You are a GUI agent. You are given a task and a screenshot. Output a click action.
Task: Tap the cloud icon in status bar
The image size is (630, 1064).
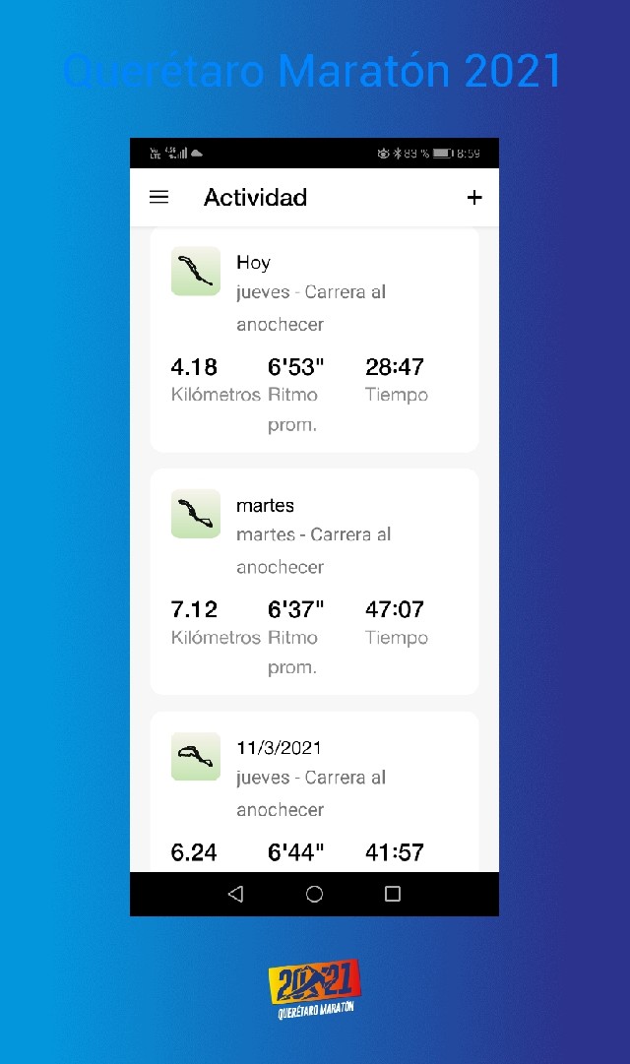pos(197,154)
